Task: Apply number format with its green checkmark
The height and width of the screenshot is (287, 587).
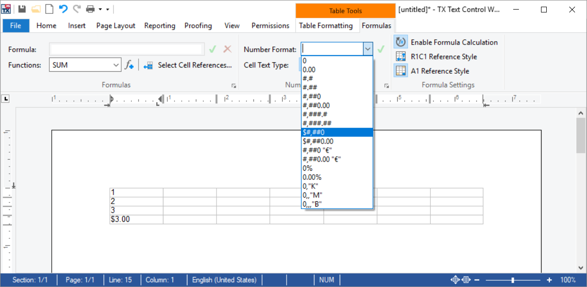Action: pyautogui.click(x=381, y=49)
